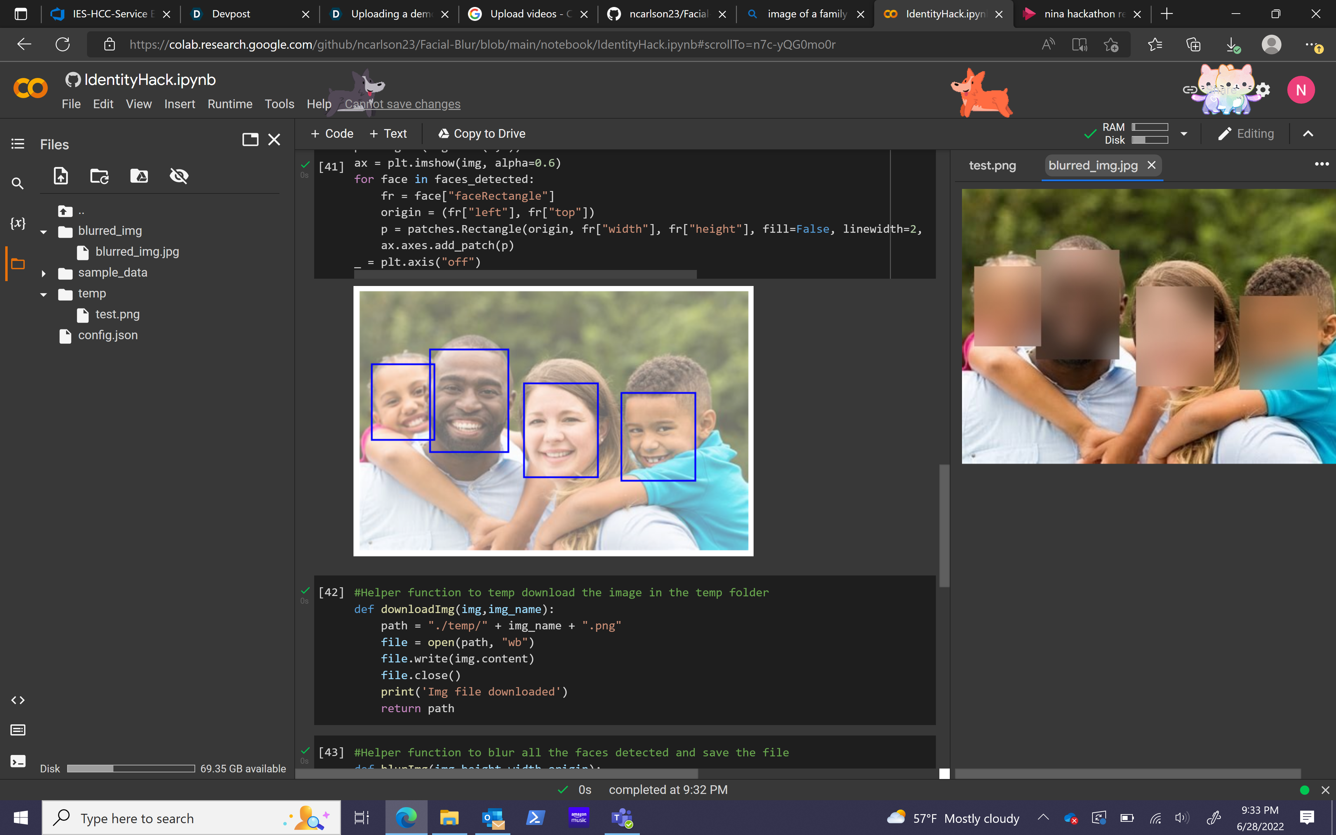Open the Runtime menu
The width and height of the screenshot is (1336, 835).
[230, 104]
